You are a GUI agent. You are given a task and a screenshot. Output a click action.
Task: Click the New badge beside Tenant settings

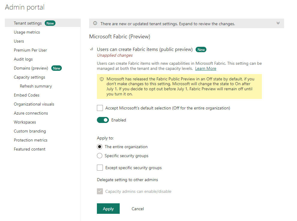[x=50, y=23]
